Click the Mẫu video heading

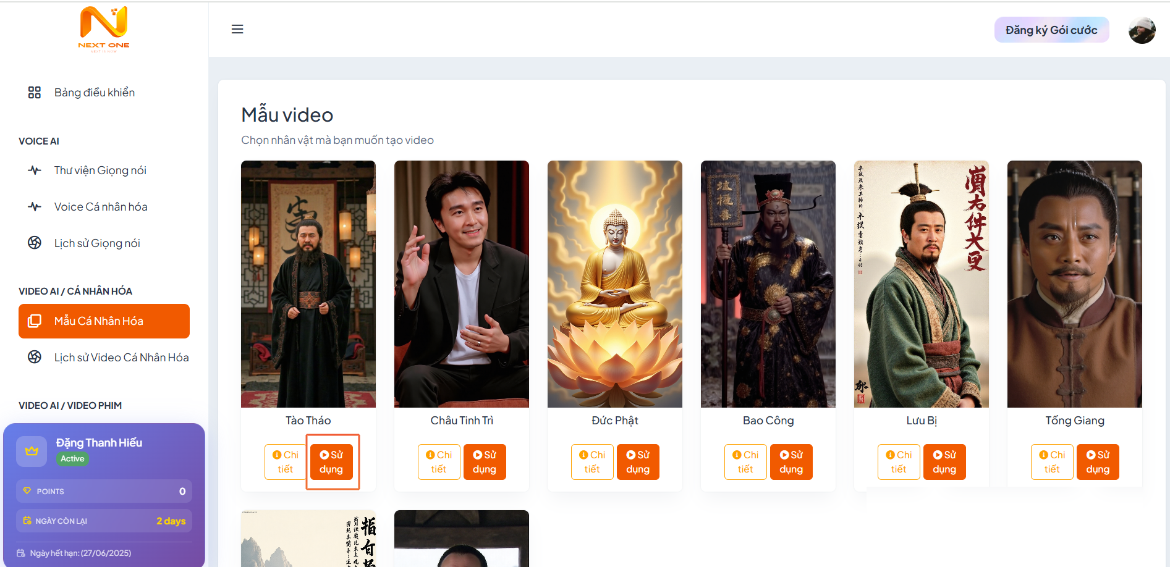[x=287, y=115]
